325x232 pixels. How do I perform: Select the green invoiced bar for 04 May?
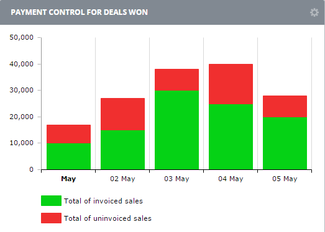(231, 136)
